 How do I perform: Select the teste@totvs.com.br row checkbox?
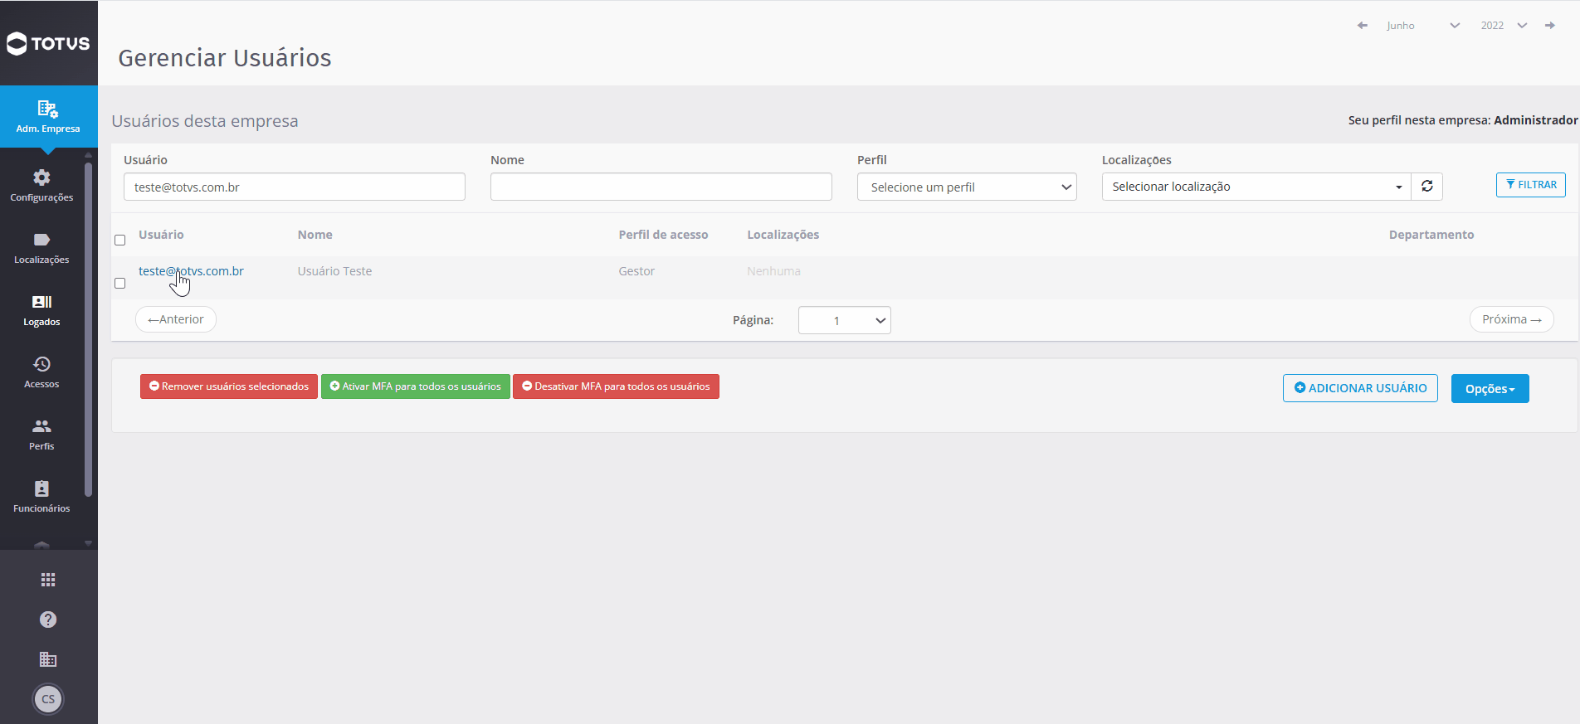pyautogui.click(x=120, y=284)
